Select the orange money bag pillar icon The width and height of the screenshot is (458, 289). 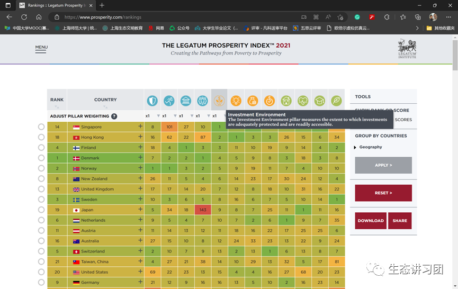coord(253,101)
